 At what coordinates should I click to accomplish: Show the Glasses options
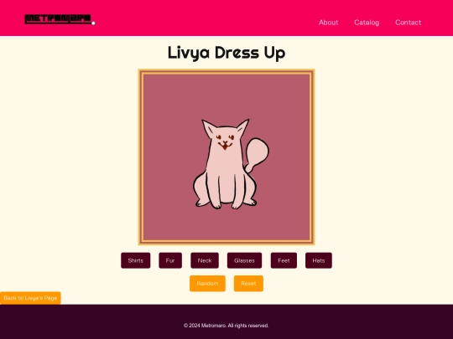pos(244,260)
